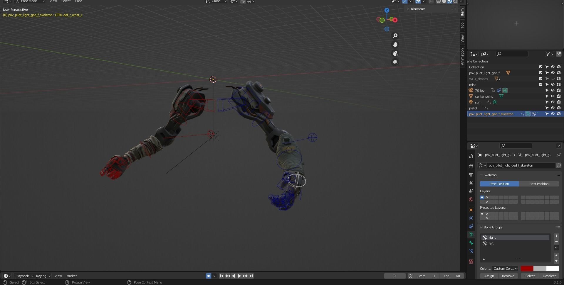Pick the gray bone group color swatch
Image resolution: width=564 pixels, height=285 pixels.
(x=540, y=269)
